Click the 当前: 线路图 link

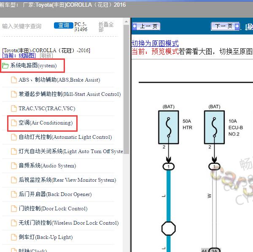click(19, 56)
